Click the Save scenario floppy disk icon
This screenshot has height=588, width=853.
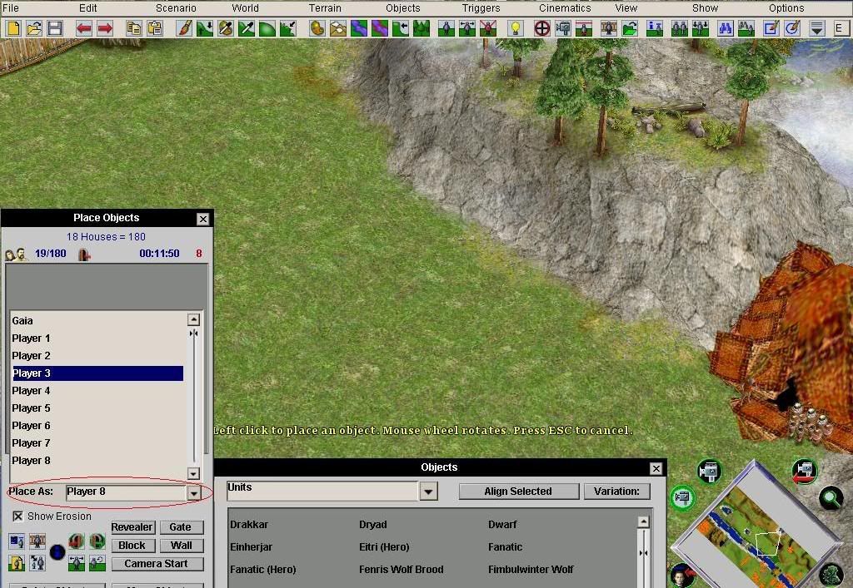pos(55,28)
